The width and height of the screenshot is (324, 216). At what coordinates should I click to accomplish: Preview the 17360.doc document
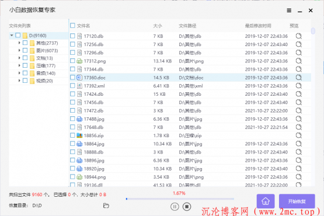coord(298,77)
